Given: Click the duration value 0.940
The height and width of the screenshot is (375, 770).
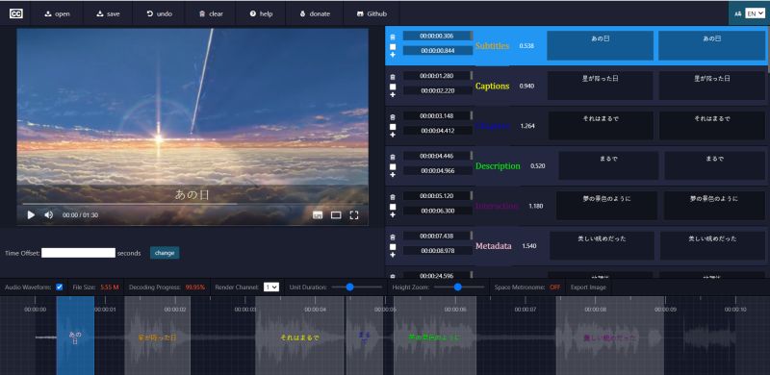Looking at the screenshot, I should 526,86.
